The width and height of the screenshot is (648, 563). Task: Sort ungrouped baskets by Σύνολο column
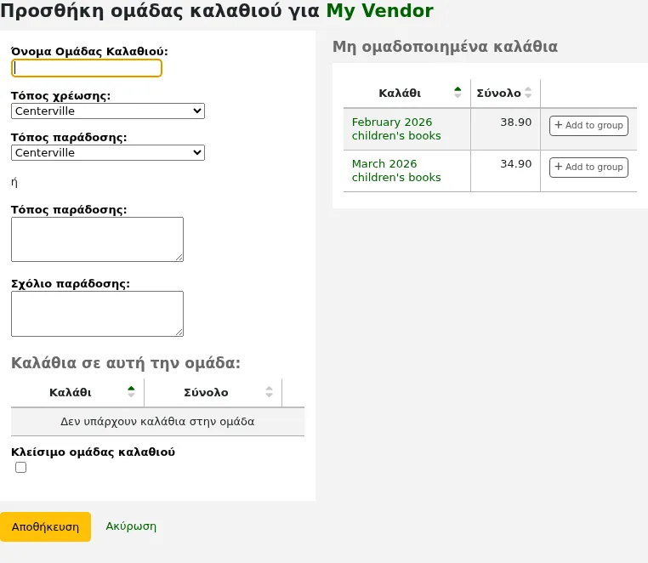pyautogui.click(x=505, y=93)
